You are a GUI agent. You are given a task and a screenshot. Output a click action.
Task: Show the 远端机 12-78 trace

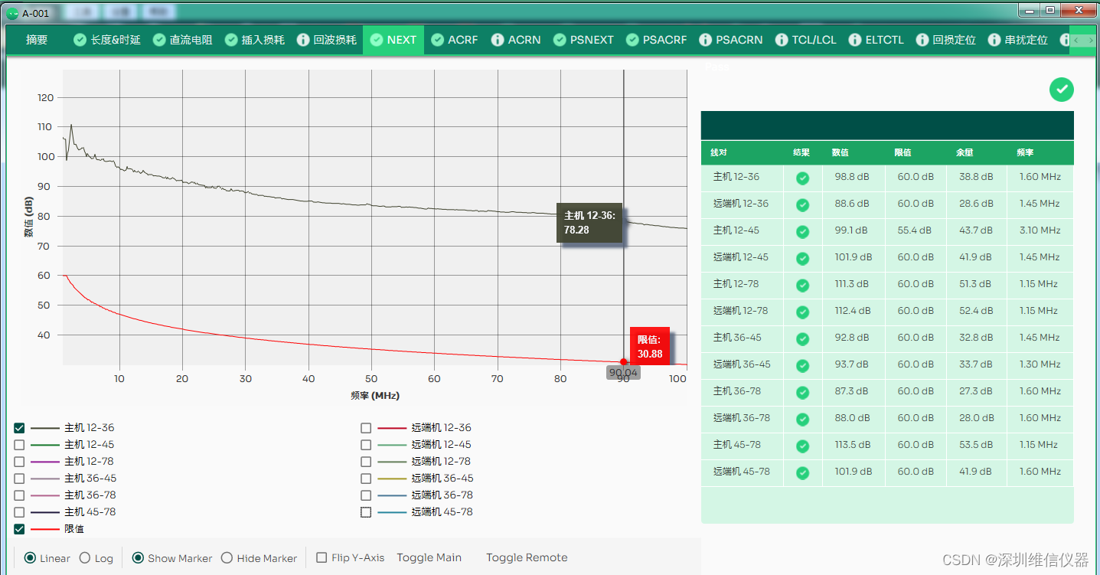click(366, 462)
